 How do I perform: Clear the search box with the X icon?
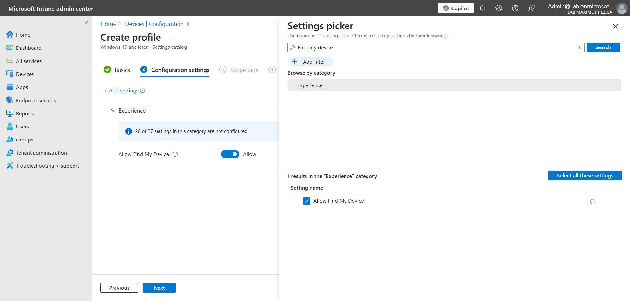[x=579, y=48]
